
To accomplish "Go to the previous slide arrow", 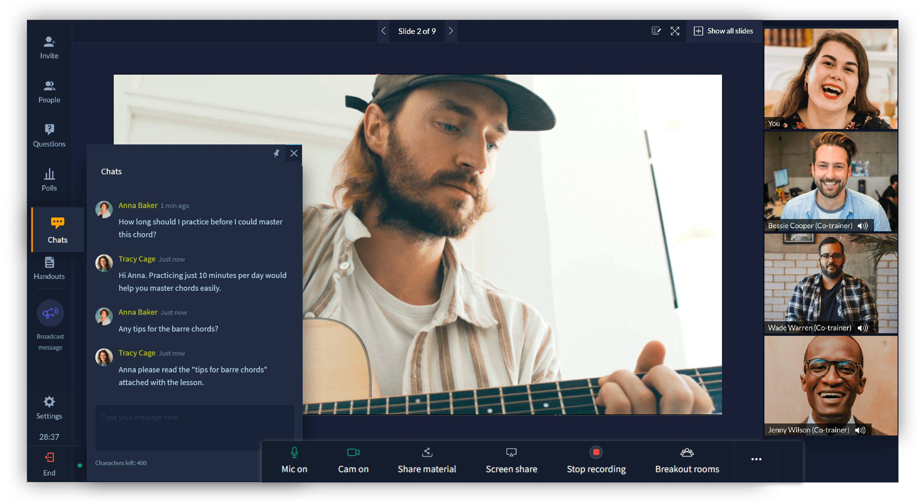I will [383, 31].
